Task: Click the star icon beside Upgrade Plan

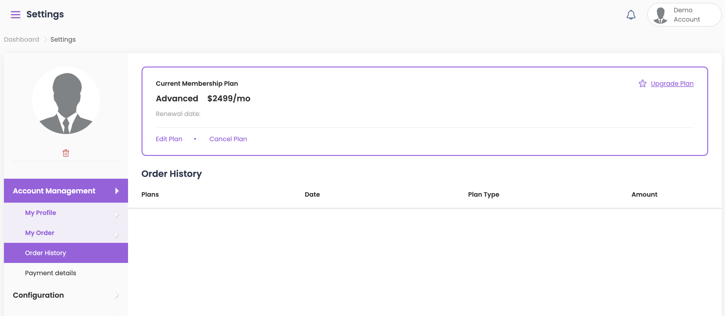Action: 642,84
